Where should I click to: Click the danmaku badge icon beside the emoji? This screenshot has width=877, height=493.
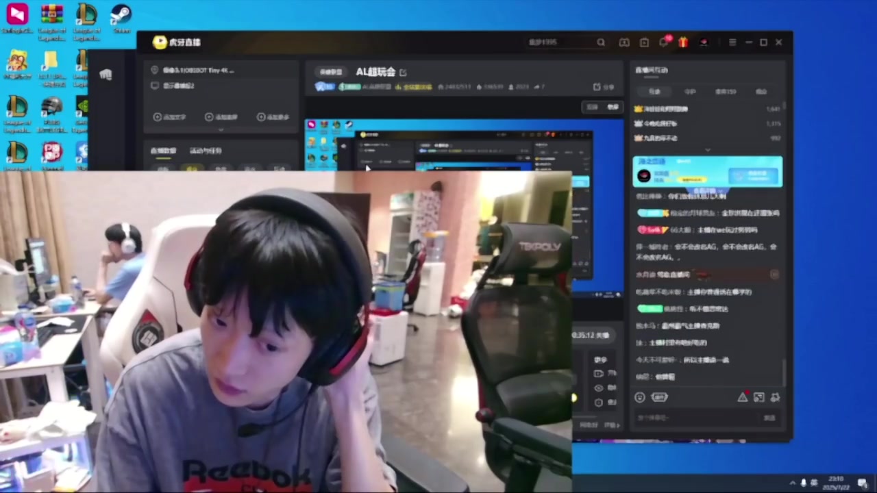click(659, 397)
